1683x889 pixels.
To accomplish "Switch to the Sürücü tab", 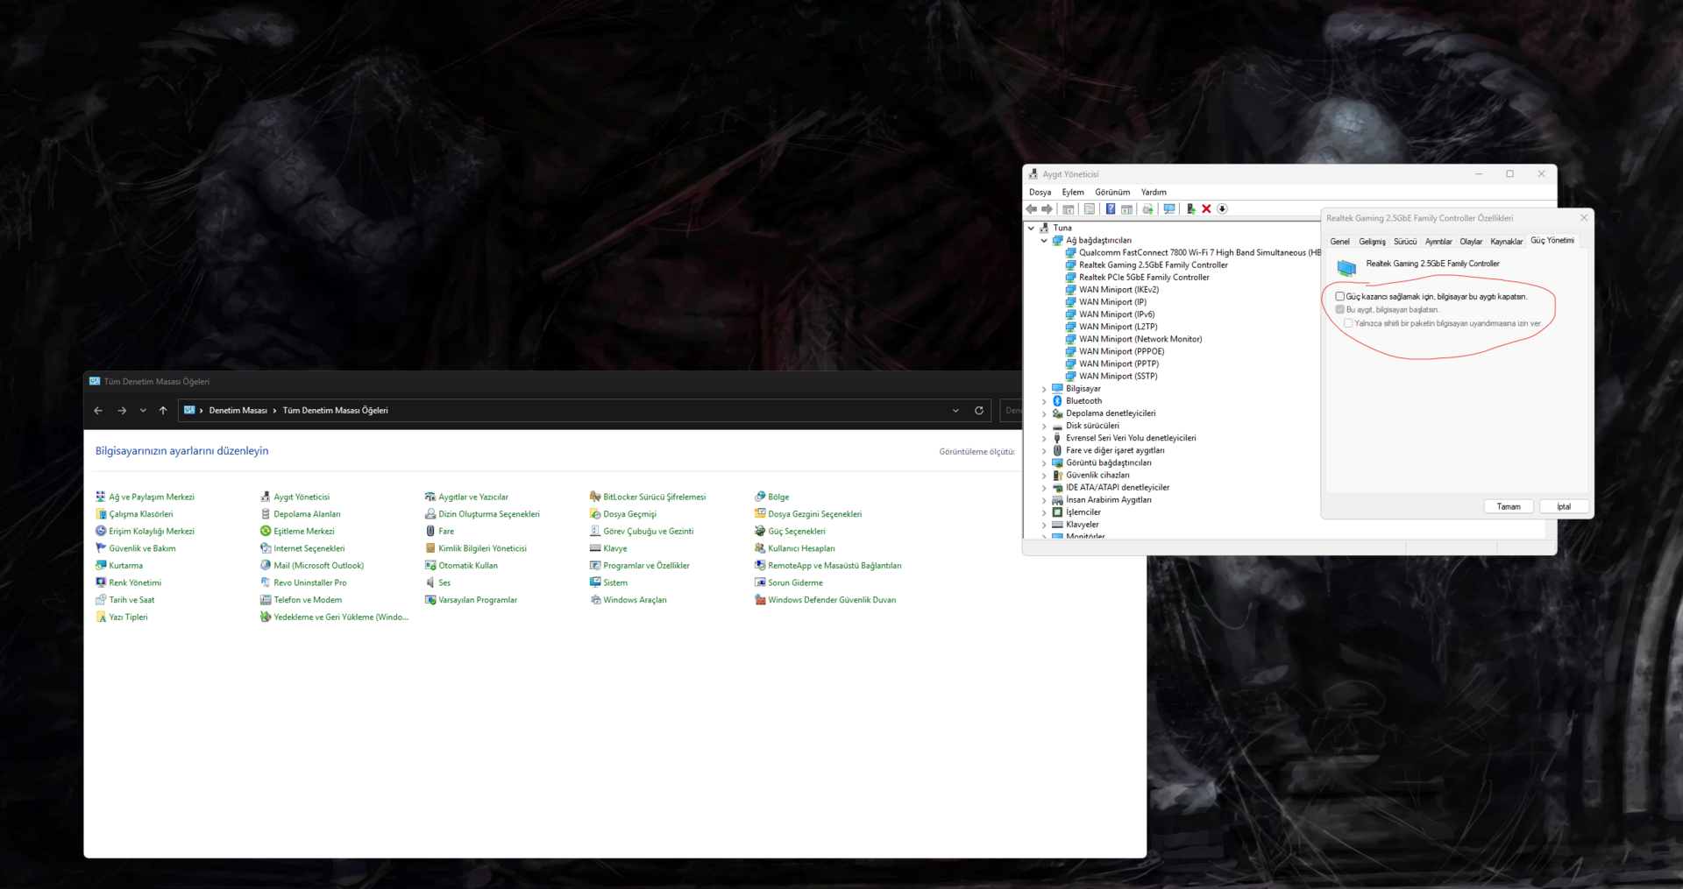I will pos(1405,242).
